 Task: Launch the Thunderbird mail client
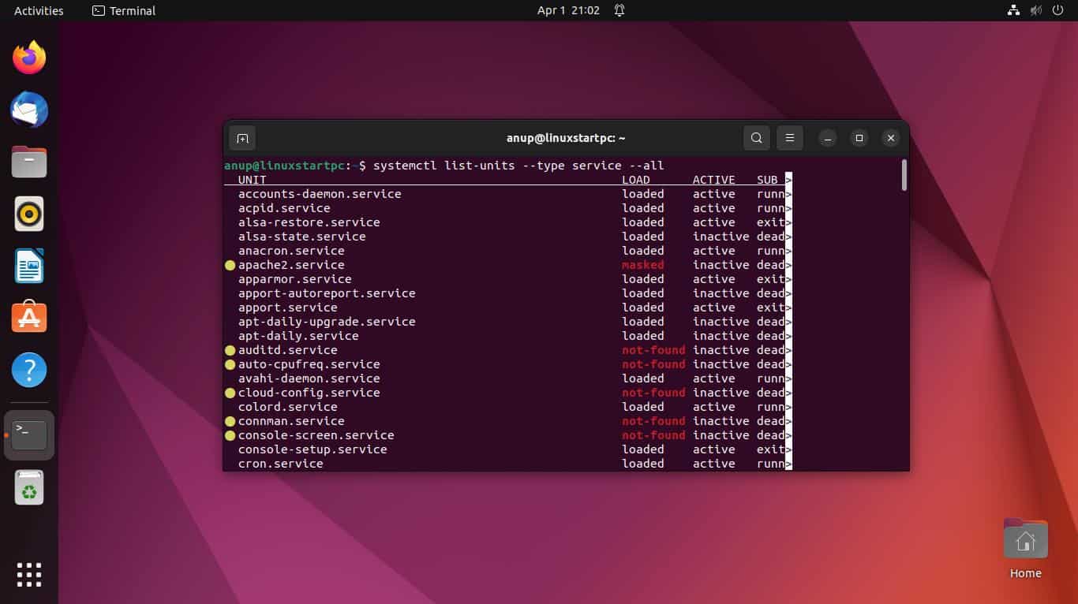coord(29,110)
